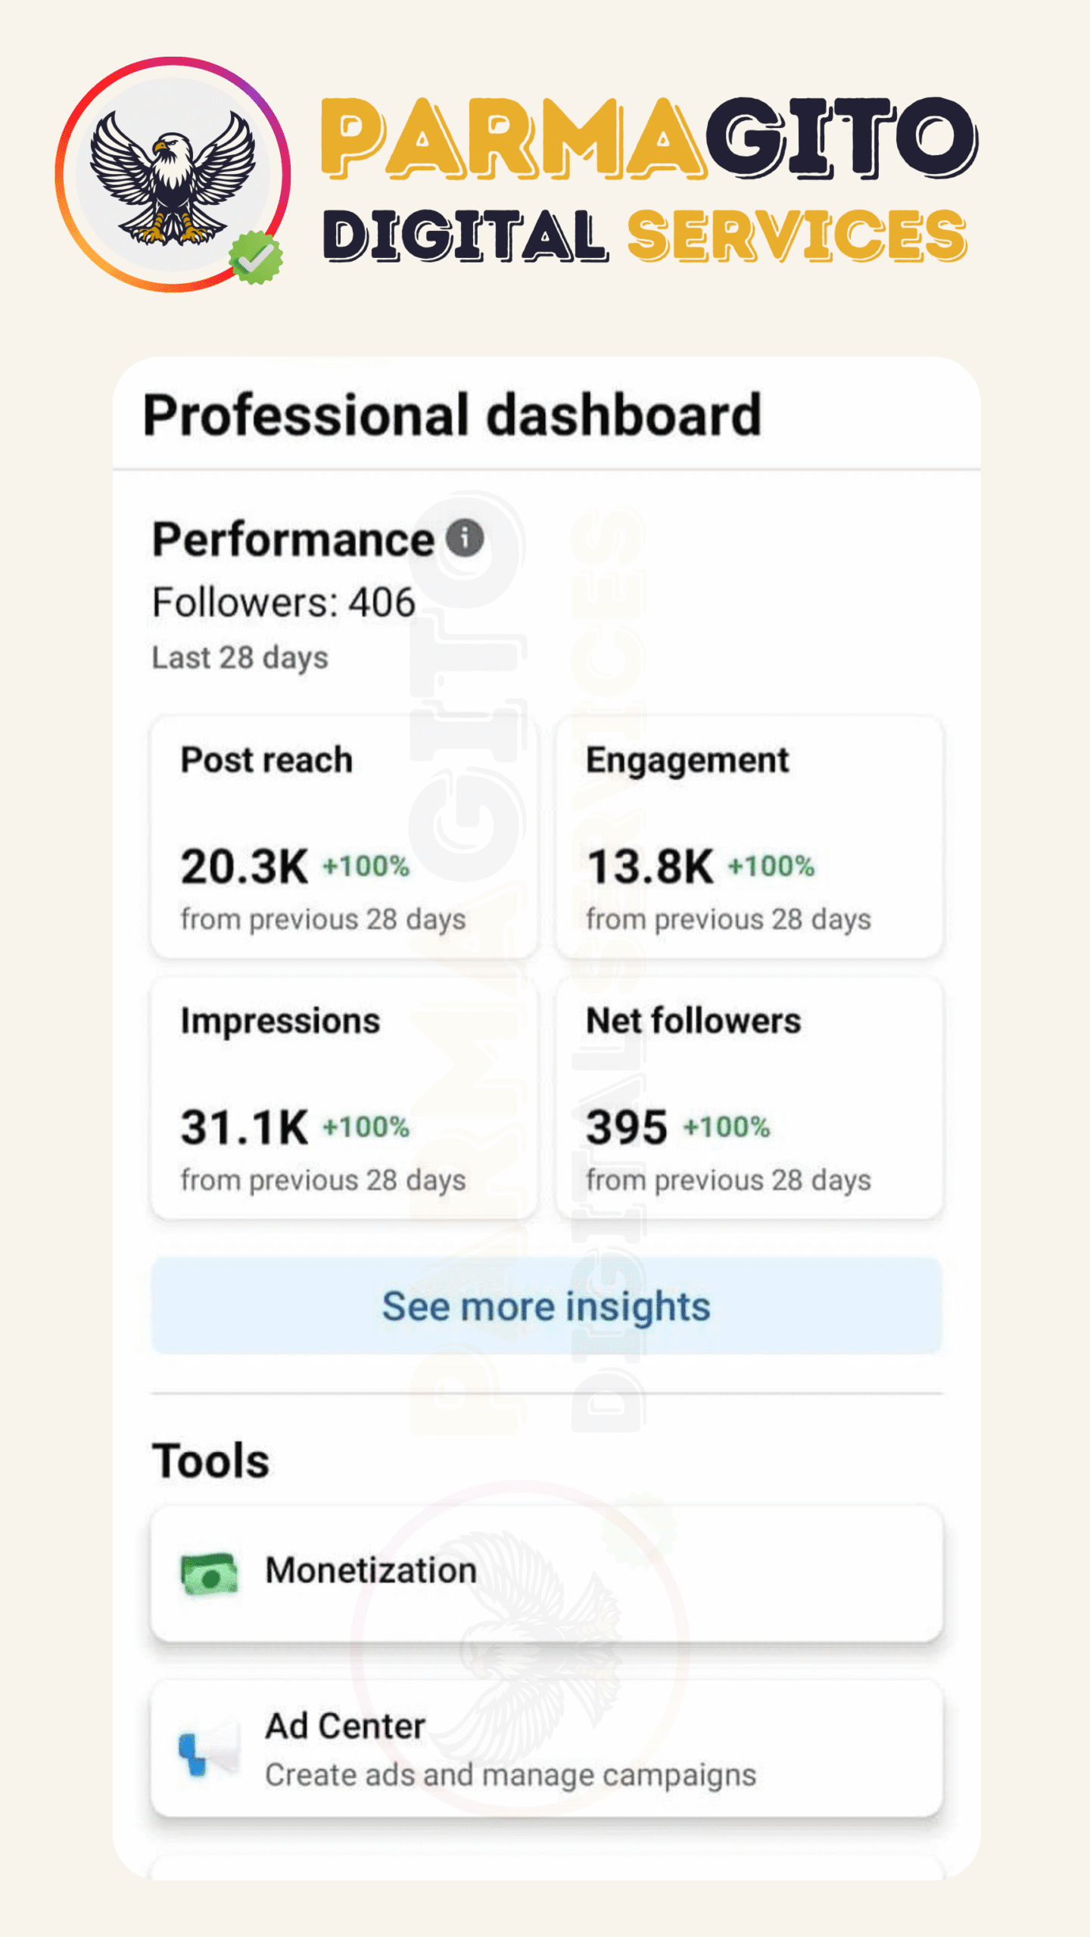
Task: Click the Ad Center megaphone icon
Action: (x=207, y=1749)
